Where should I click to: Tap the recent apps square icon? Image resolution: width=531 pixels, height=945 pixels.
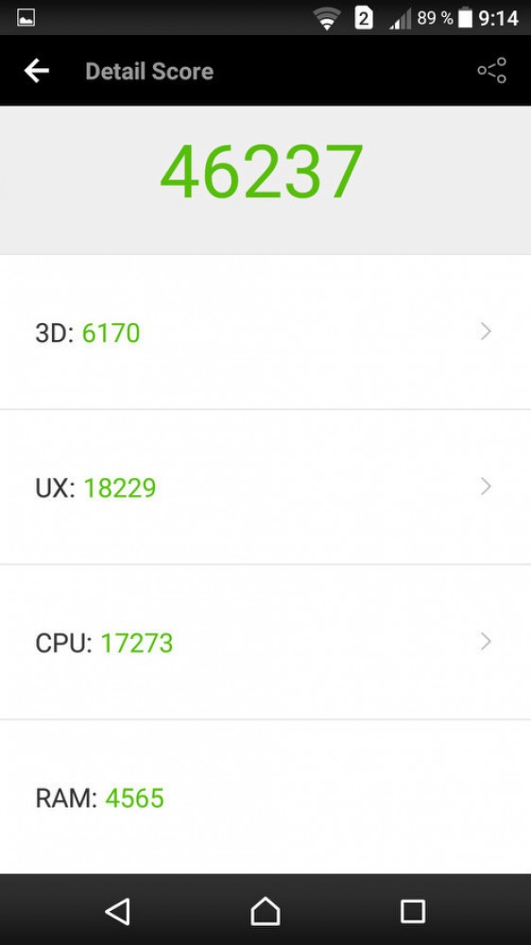pos(413,911)
